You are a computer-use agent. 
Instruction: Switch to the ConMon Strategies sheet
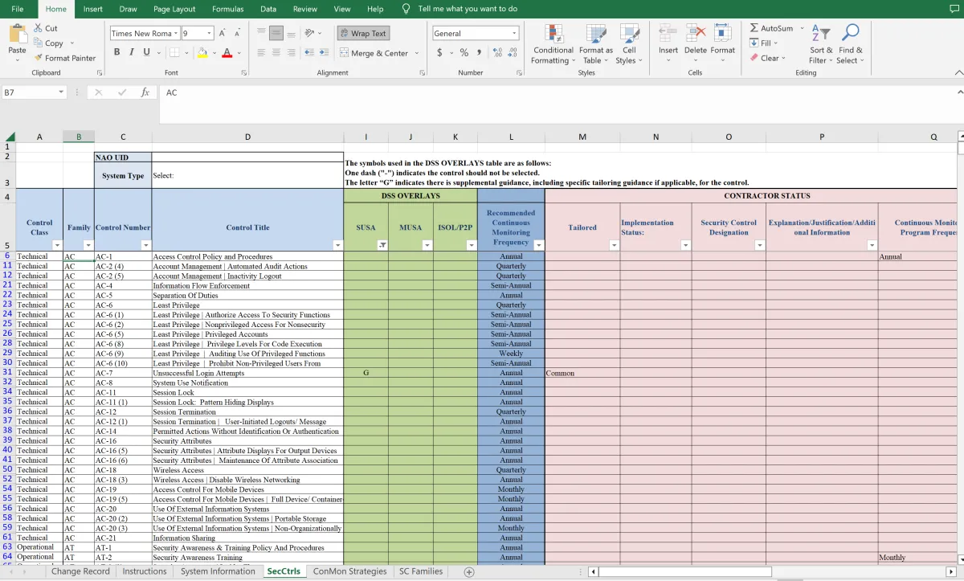[x=349, y=571]
